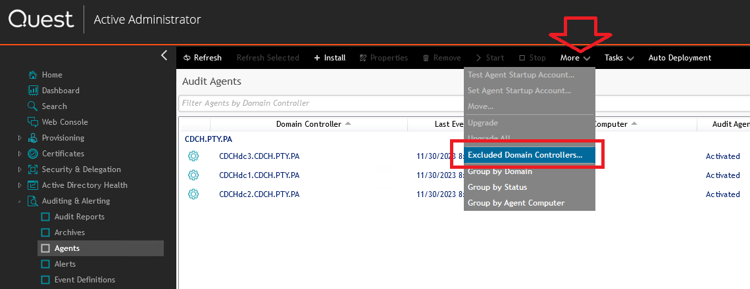
Task: Expand the Provisioning tree node
Action: click(20, 138)
